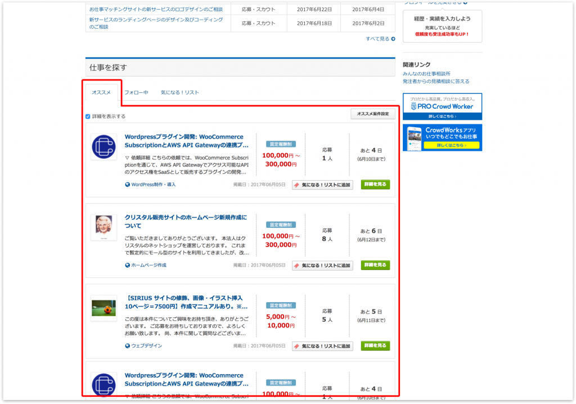This screenshot has height=404, width=576.
Task: Select the オススメ tab
Action: point(101,92)
